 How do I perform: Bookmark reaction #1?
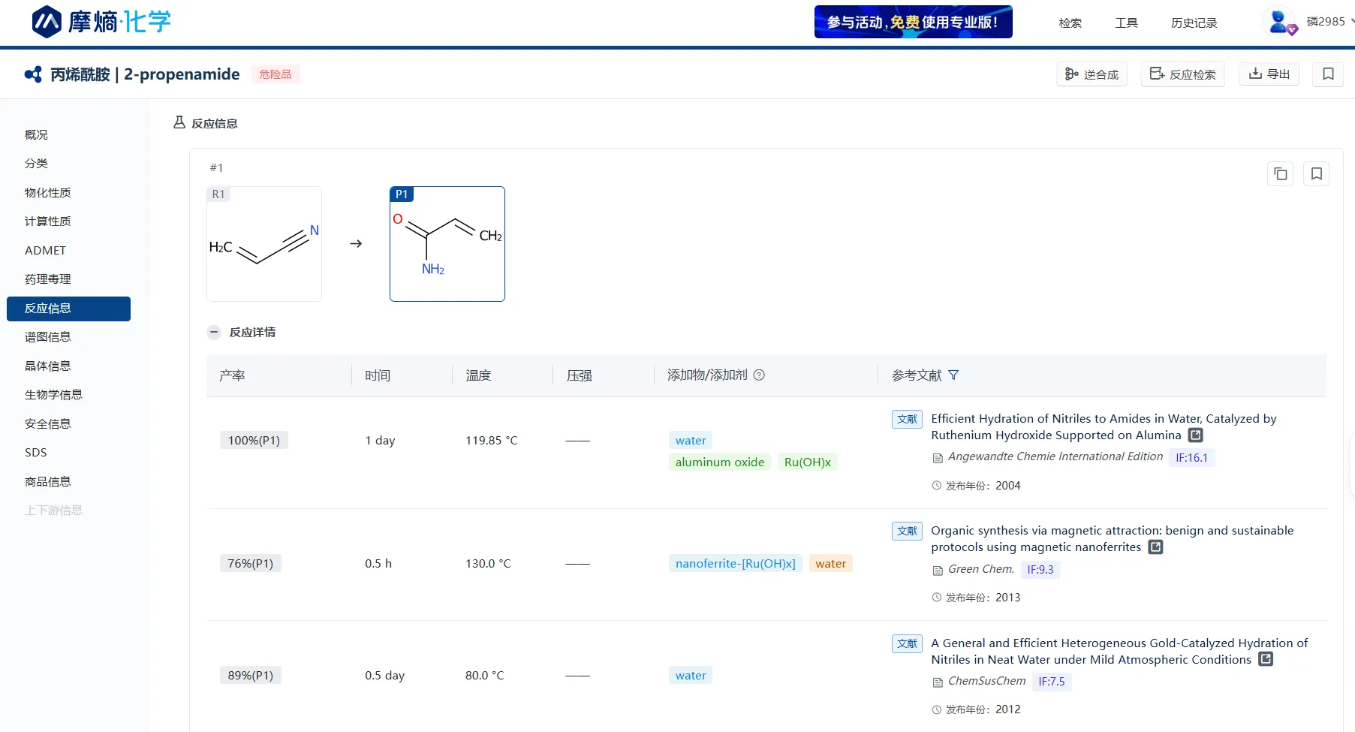pos(1317,174)
